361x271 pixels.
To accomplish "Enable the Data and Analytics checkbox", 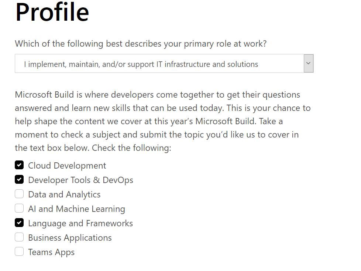I will point(19,194).
